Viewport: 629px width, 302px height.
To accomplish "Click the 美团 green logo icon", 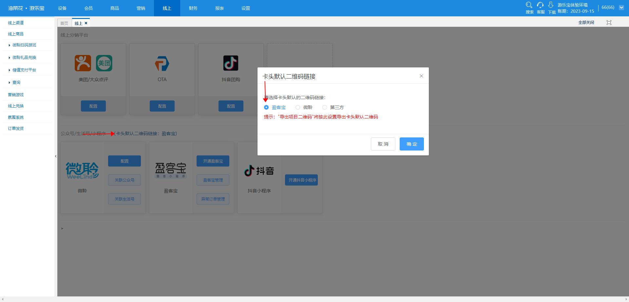I will pyautogui.click(x=104, y=63).
